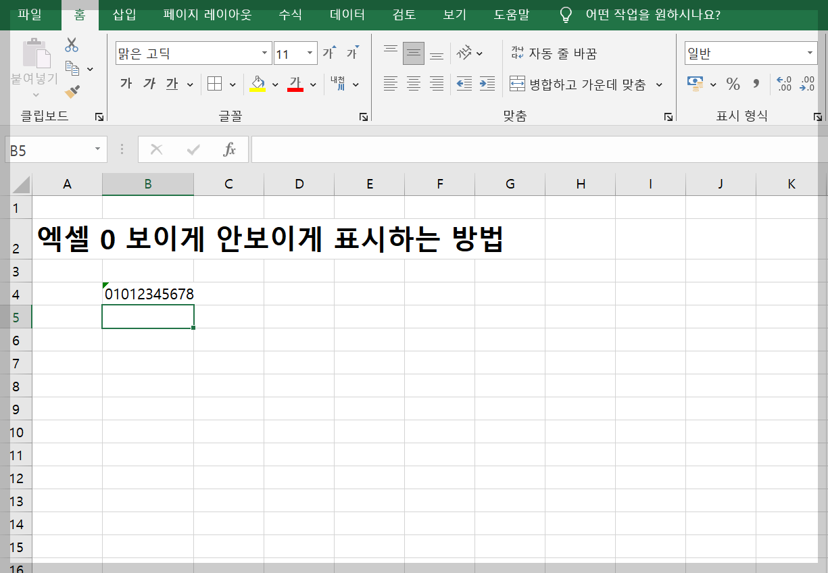This screenshot has width=828, height=573.
Task: Apply percent style icon
Action: click(x=733, y=84)
